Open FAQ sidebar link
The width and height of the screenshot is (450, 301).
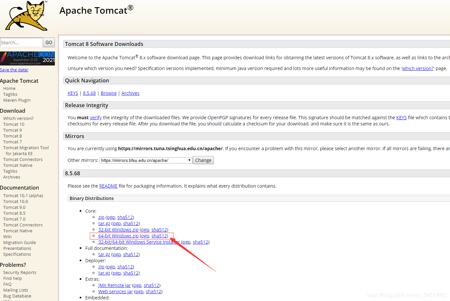[x=7, y=284]
